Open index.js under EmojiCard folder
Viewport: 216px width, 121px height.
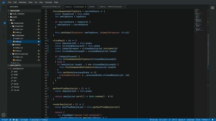[x=18, y=32]
